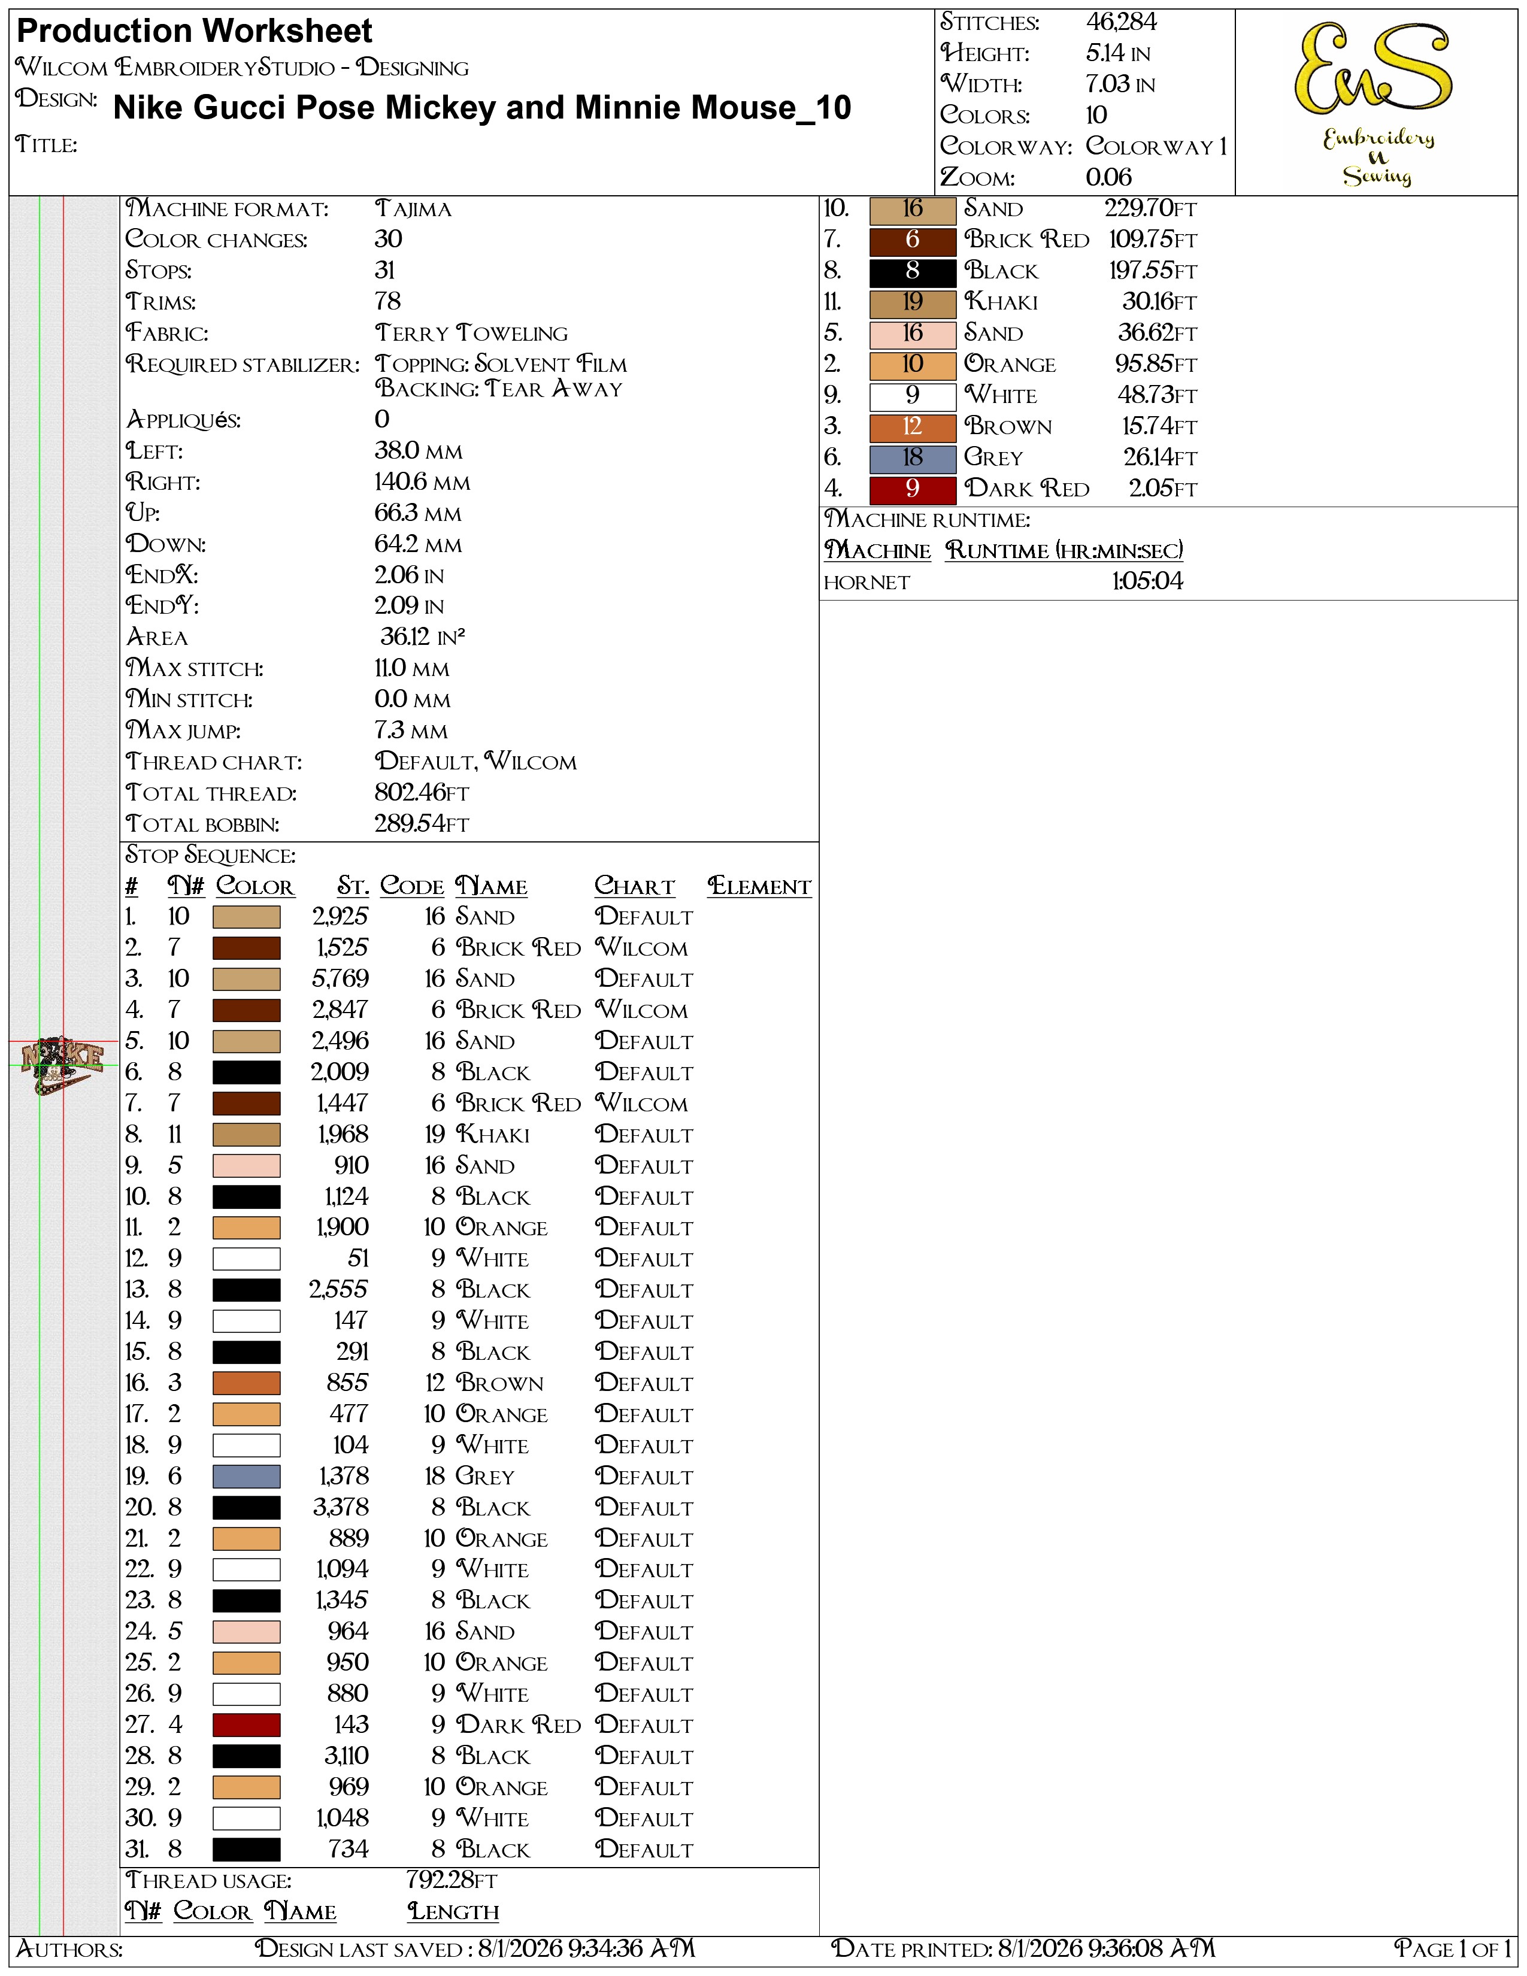Screen dimensions: 1527x1976
Task: Select the Brick Red swatch beside 109.75FT
Action: [x=913, y=241]
